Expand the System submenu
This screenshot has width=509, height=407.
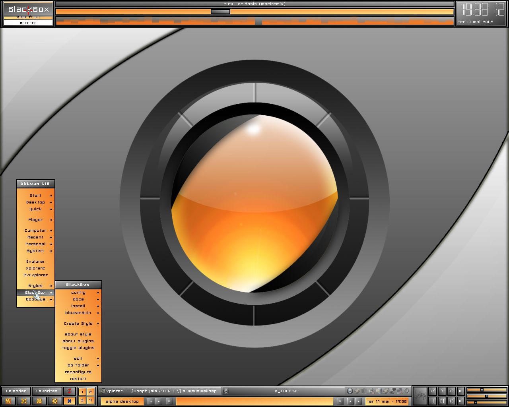tap(35, 251)
